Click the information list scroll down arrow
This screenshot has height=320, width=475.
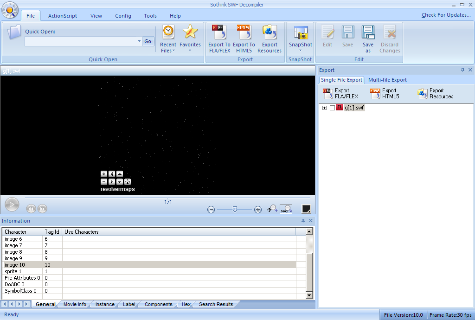coord(309,295)
